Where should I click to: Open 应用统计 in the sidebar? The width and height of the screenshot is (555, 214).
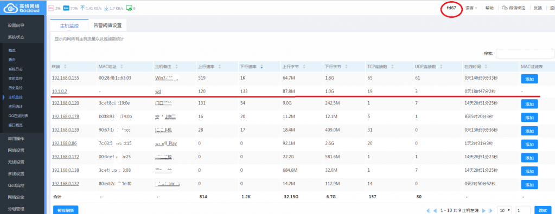pos(16,106)
